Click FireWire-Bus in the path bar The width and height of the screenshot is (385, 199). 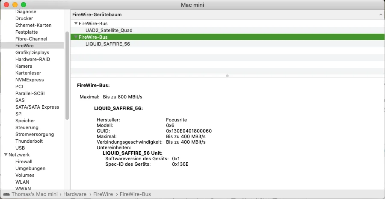pyautogui.click(x=135, y=194)
